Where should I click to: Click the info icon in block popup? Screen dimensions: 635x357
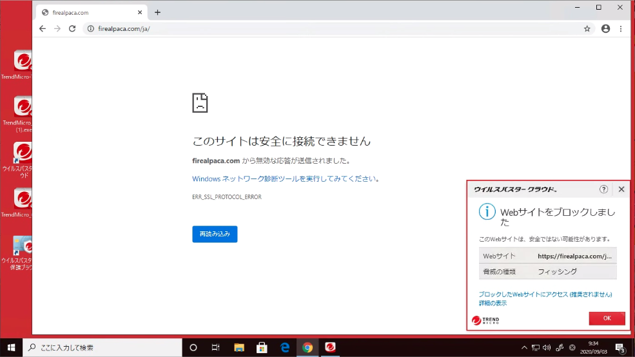pos(487,211)
